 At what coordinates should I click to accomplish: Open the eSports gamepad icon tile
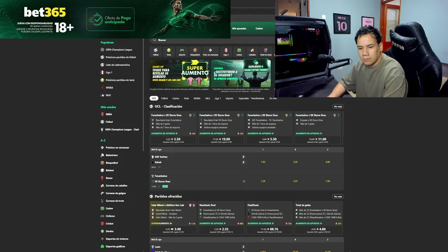pos(182,51)
